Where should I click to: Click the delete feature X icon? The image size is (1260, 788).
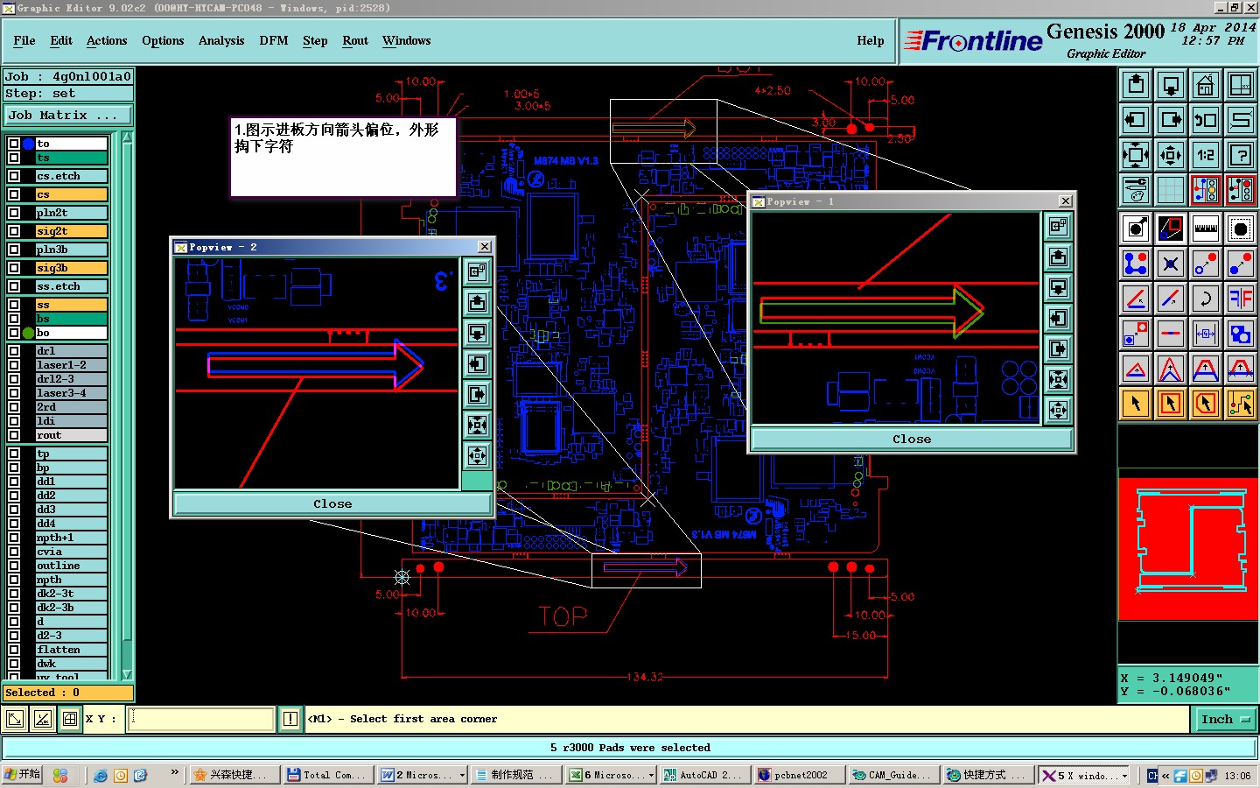(x=1171, y=264)
